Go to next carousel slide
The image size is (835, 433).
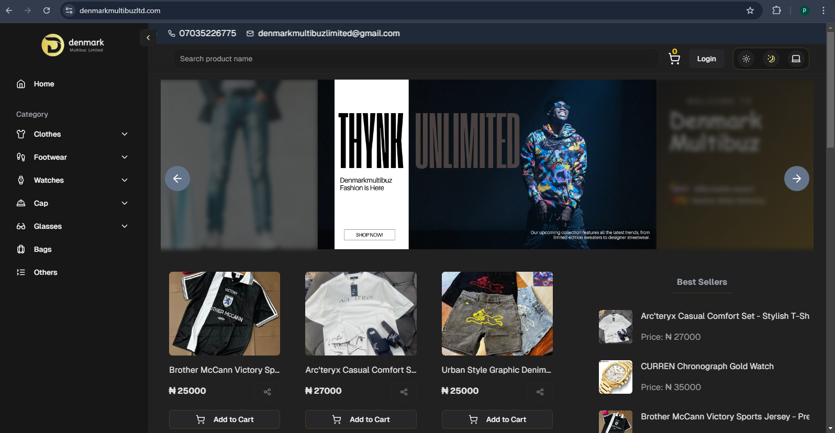[x=796, y=179]
